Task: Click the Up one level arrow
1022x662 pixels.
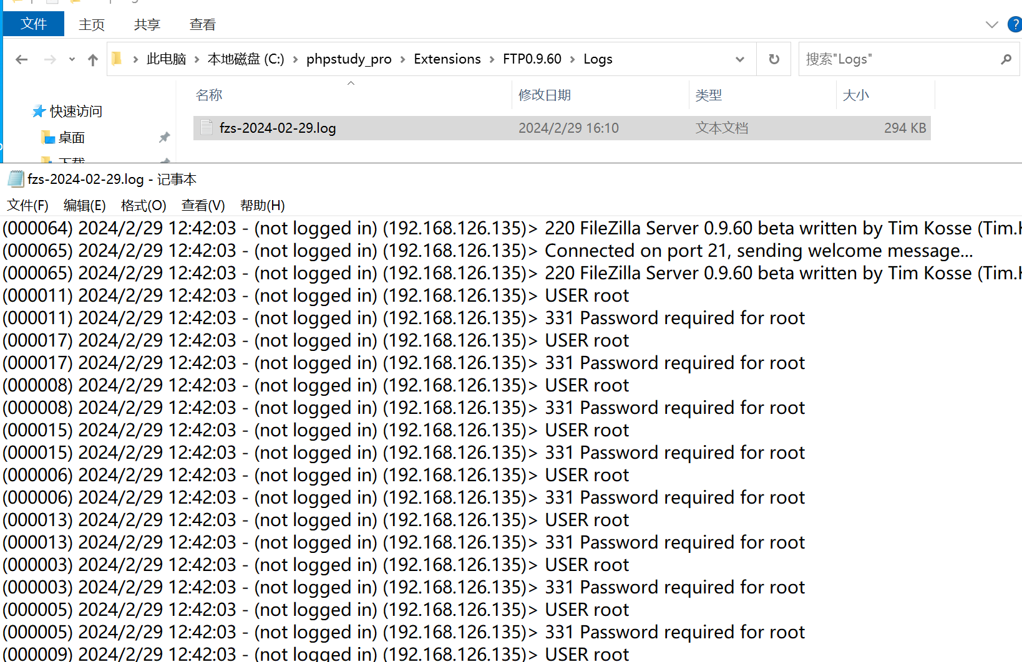Action: [93, 59]
